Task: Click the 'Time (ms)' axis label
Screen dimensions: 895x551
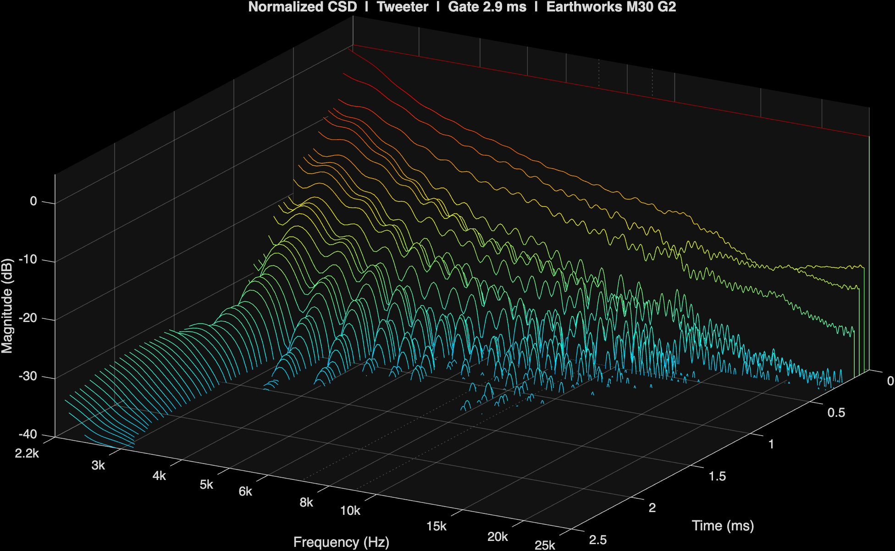Action: tap(723, 525)
